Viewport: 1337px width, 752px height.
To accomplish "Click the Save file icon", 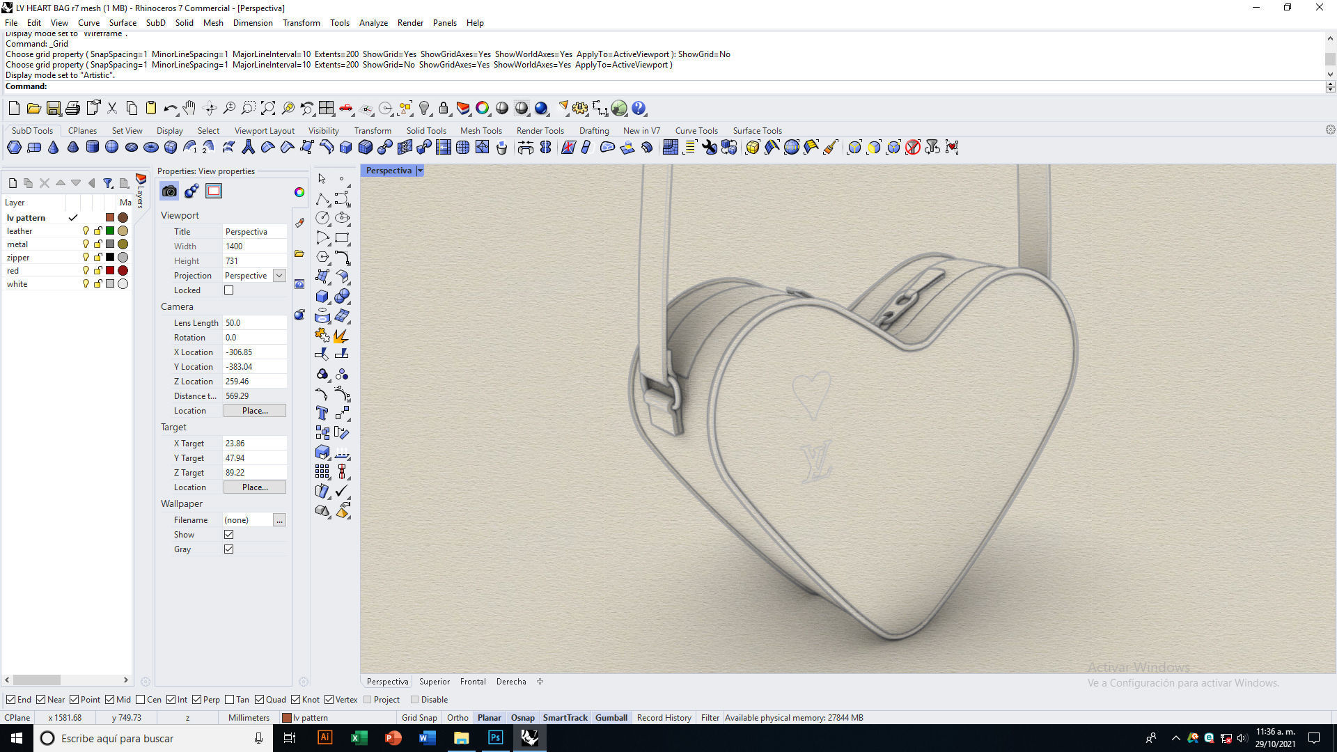I will tap(53, 109).
